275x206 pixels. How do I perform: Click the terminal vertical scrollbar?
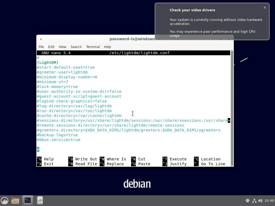(x=232, y=108)
